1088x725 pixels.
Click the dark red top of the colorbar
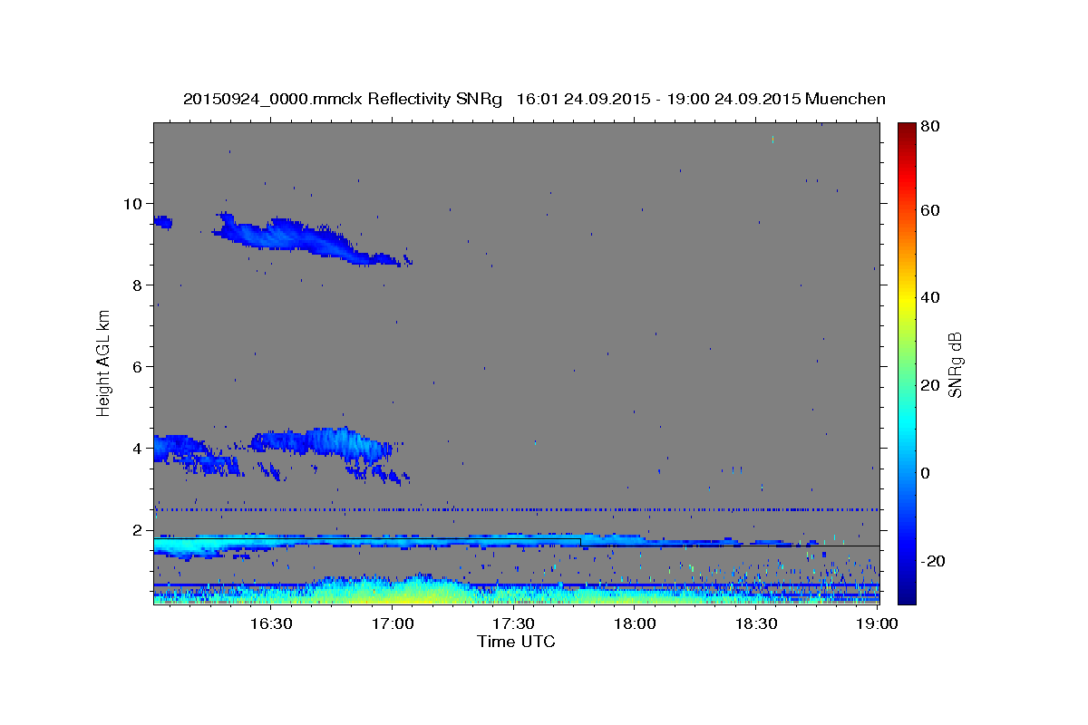[907, 129]
